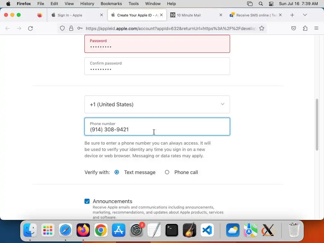Click the saved password key icon

click(x=80, y=28)
